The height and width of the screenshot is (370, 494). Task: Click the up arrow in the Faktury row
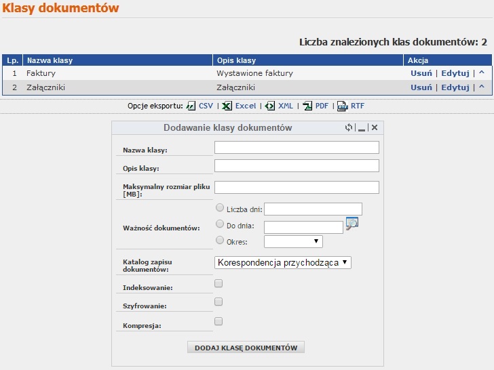[482, 73]
